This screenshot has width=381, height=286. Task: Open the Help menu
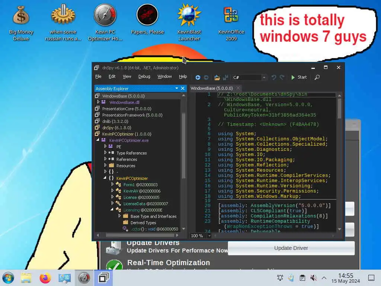(x=183, y=77)
